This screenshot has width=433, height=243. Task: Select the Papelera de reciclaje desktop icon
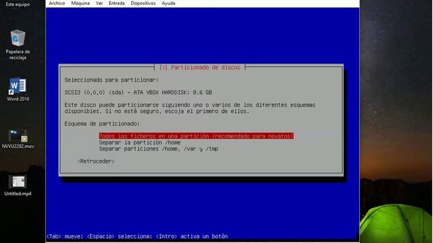click(18, 45)
